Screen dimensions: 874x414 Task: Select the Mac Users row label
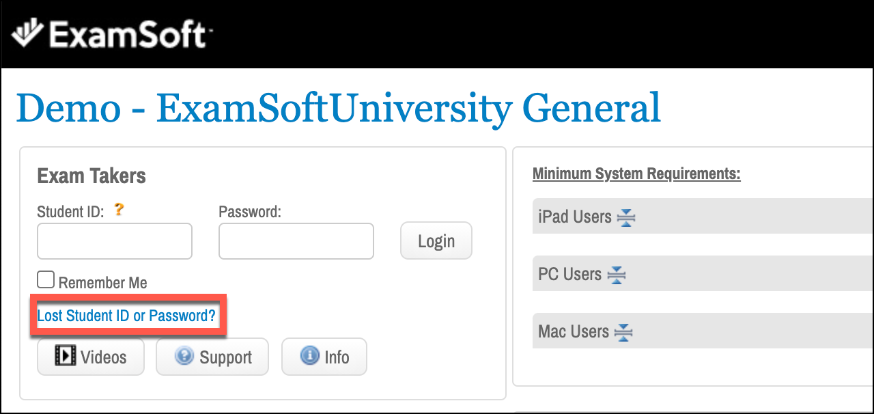574,331
